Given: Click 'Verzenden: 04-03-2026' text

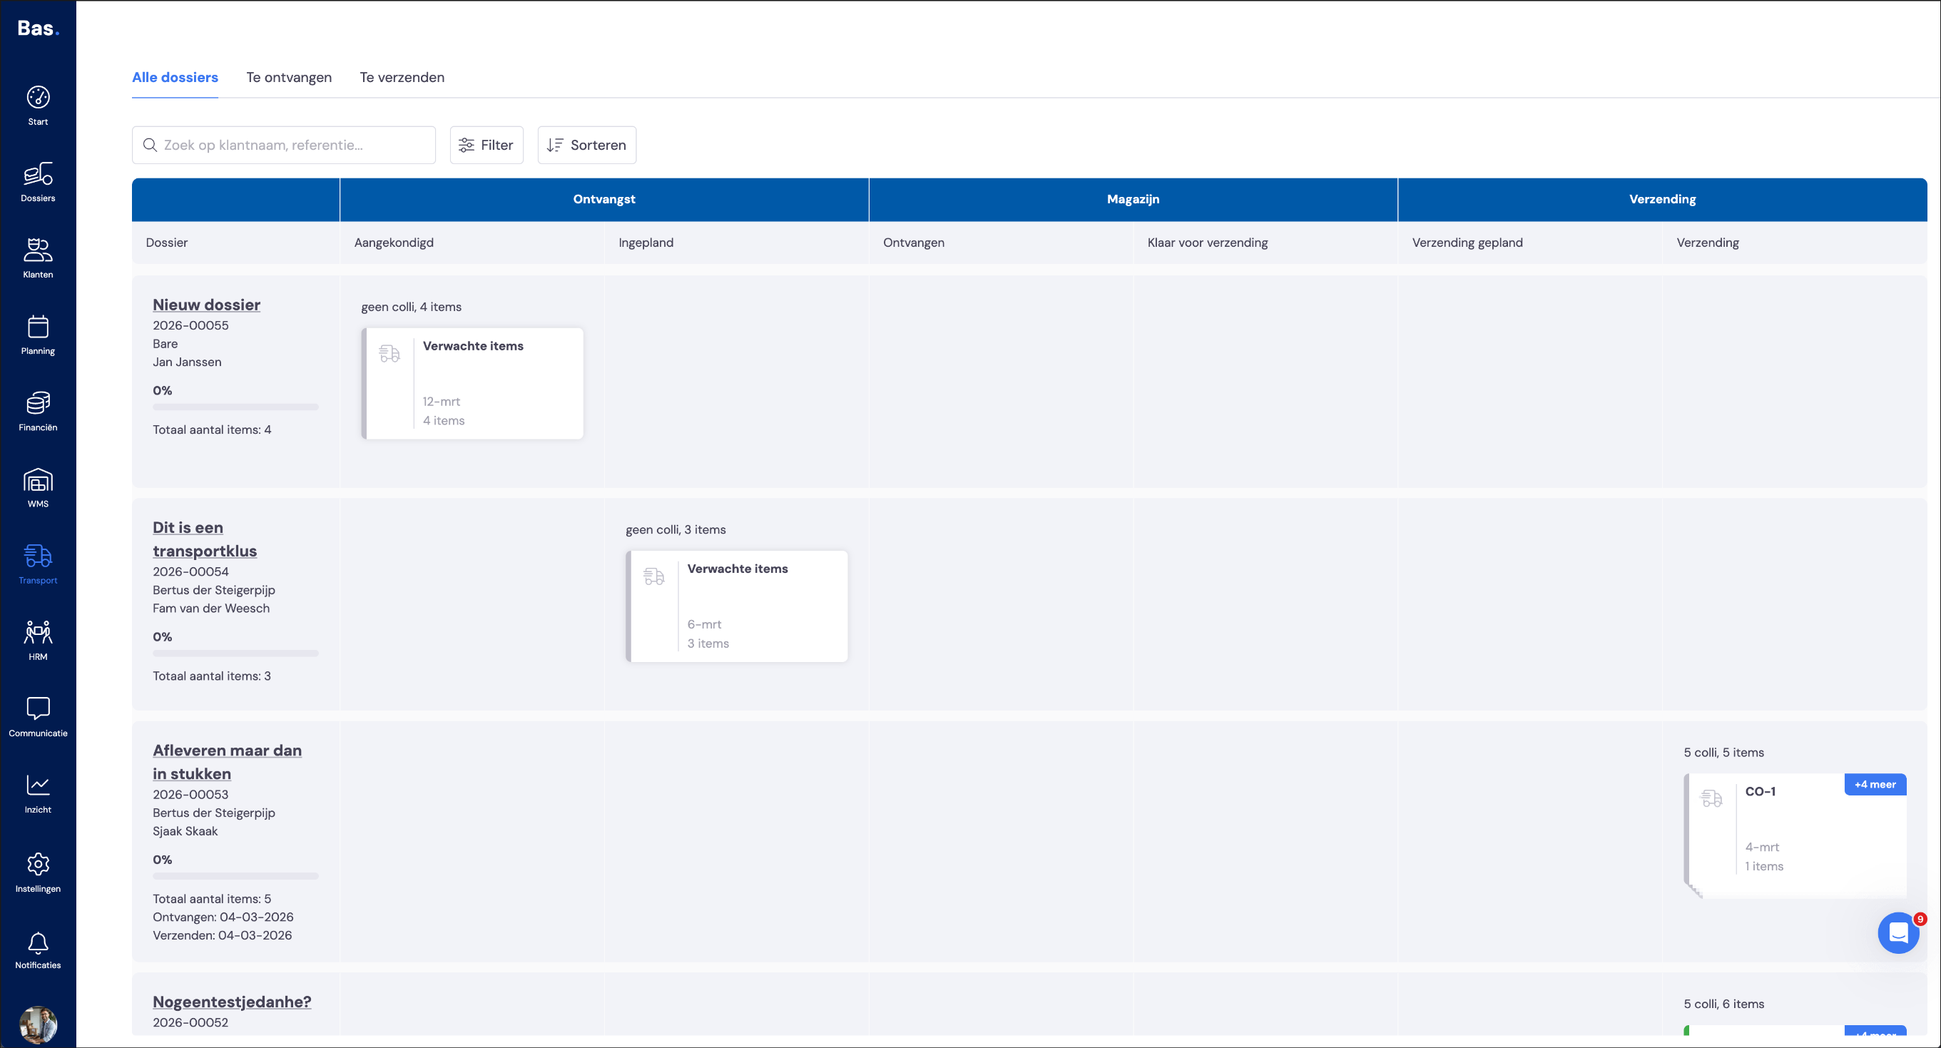Looking at the screenshot, I should (x=223, y=935).
